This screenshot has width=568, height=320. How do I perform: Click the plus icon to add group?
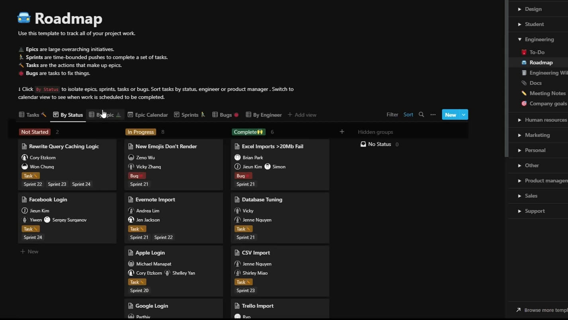point(342,132)
